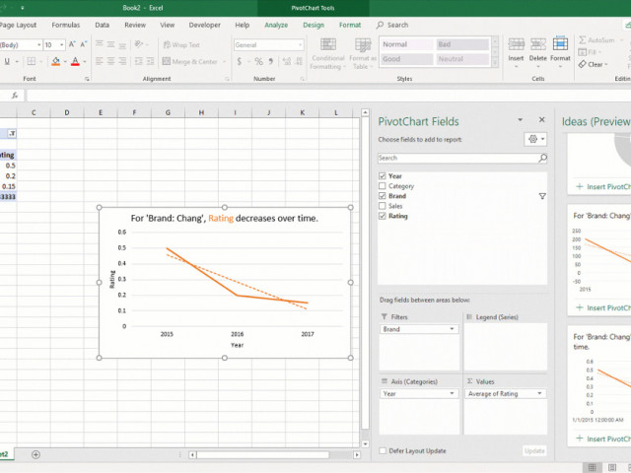
Task: Expand the Average of Rating dropdown
Action: [x=540, y=393]
